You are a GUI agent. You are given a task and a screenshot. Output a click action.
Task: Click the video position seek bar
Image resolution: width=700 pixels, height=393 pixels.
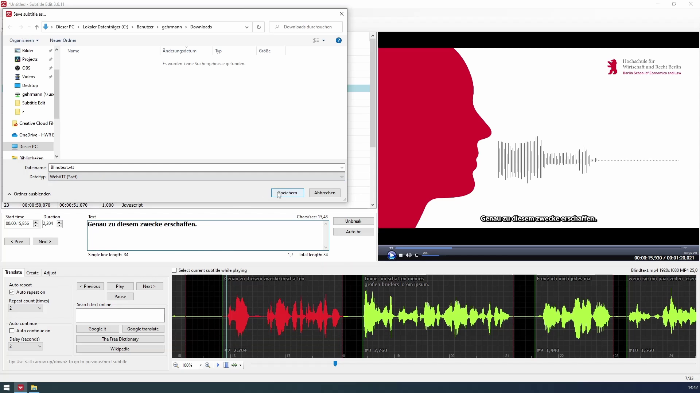[x=538, y=248]
